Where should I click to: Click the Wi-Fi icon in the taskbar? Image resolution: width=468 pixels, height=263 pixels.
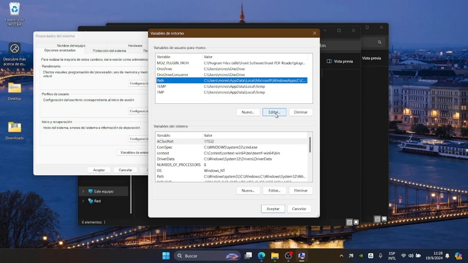pyautogui.click(x=404, y=256)
